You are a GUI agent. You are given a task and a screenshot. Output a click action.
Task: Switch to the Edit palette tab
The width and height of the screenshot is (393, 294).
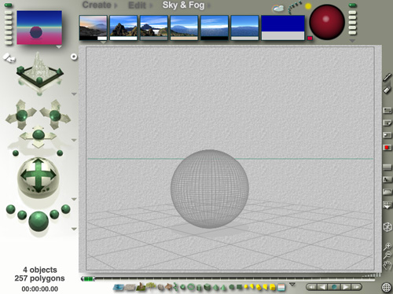pos(138,6)
